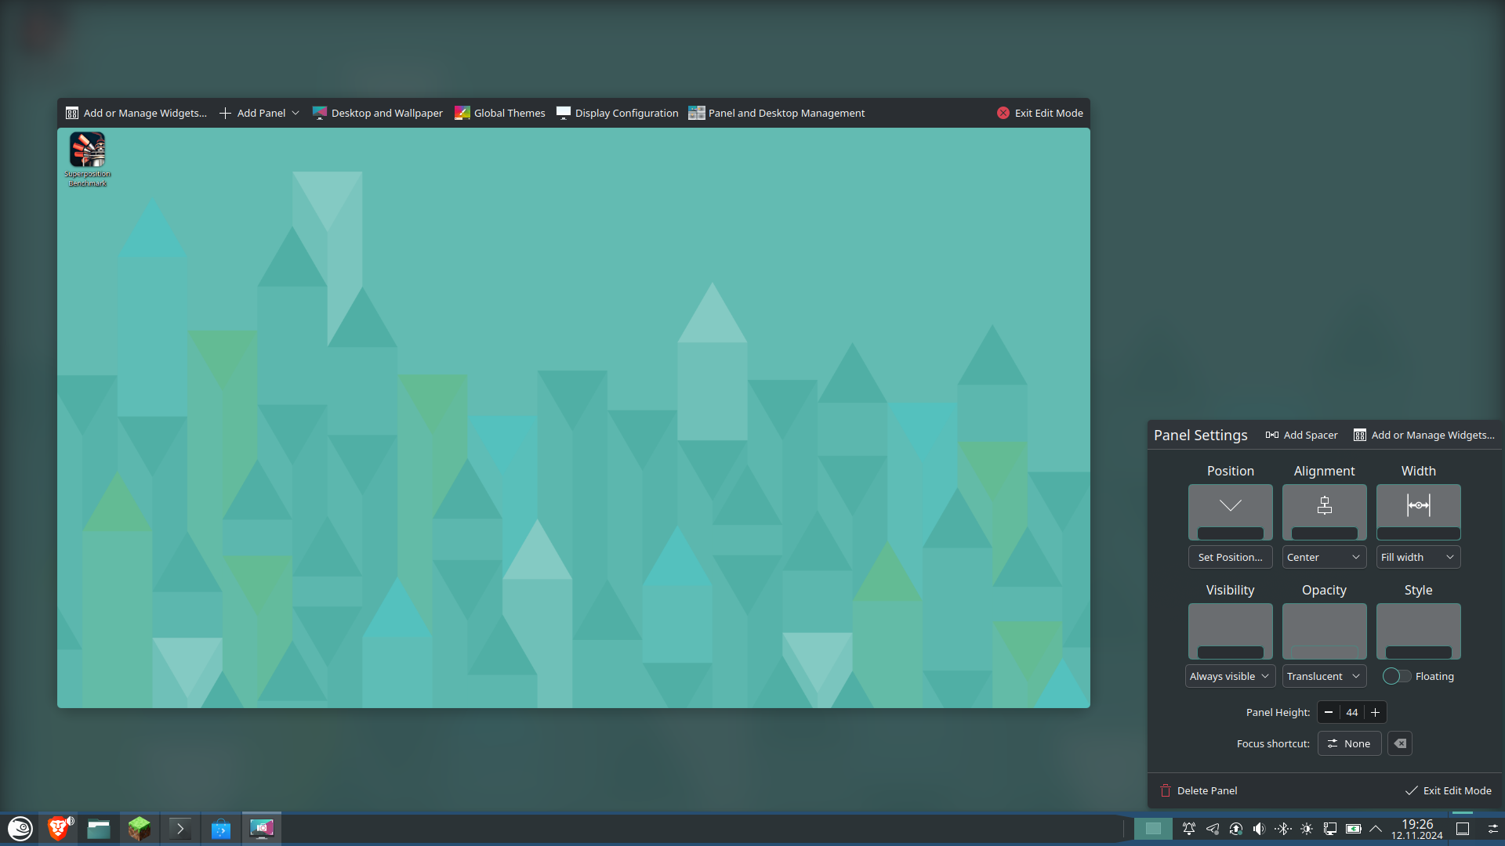Click the Bluetooth tray icon
This screenshot has height=846, width=1505.
pyautogui.click(x=1282, y=829)
